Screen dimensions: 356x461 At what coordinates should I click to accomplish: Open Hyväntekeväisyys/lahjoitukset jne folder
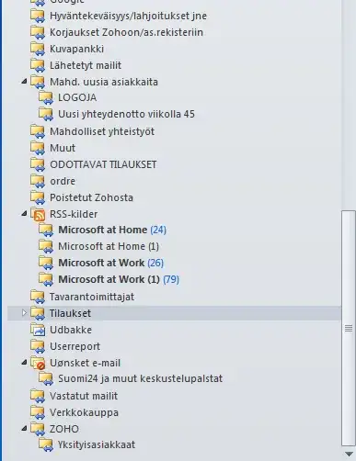tap(128, 16)
